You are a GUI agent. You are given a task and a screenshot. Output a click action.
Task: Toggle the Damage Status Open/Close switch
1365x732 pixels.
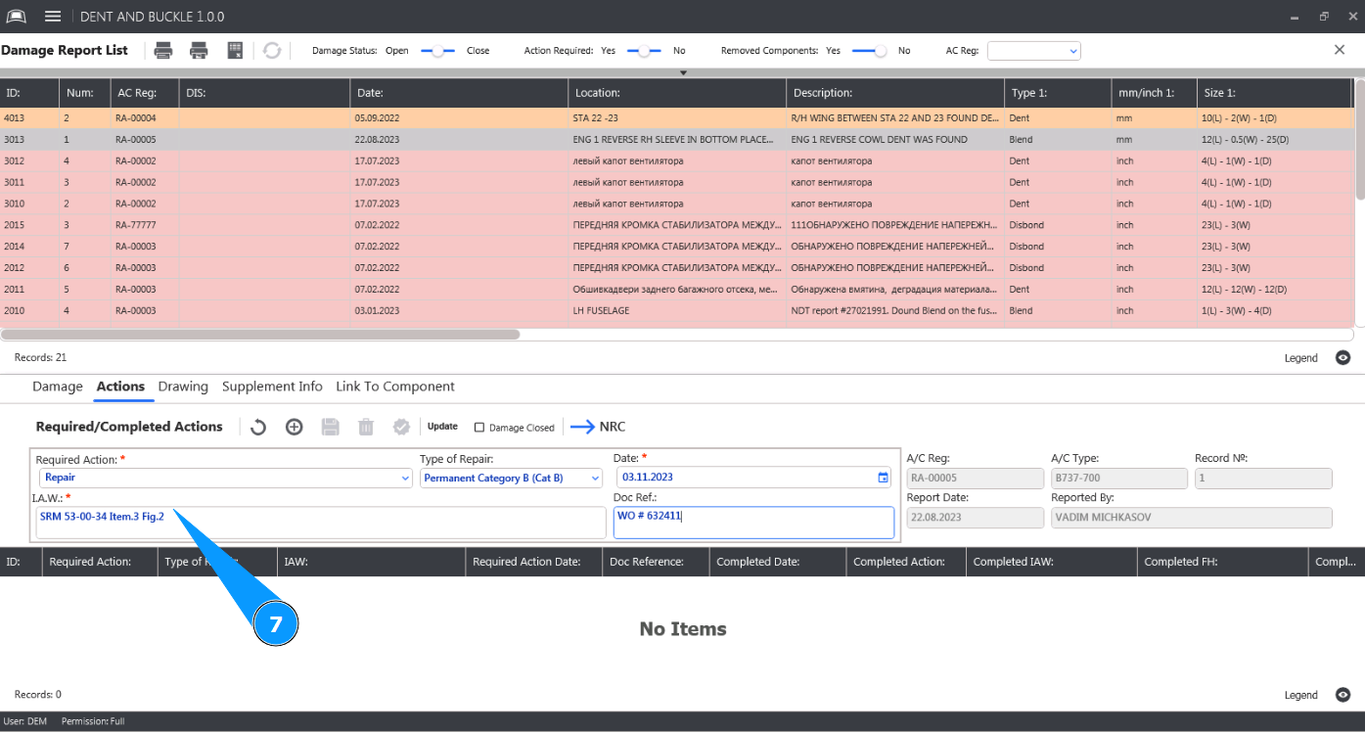437,51
